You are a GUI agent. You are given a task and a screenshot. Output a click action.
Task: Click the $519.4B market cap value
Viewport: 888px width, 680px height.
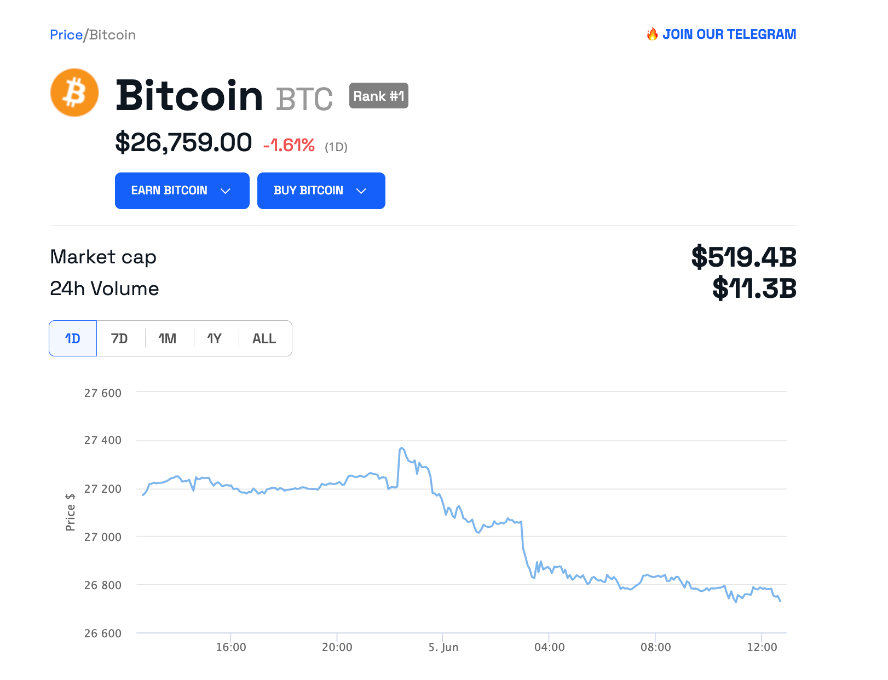point(743,257)
